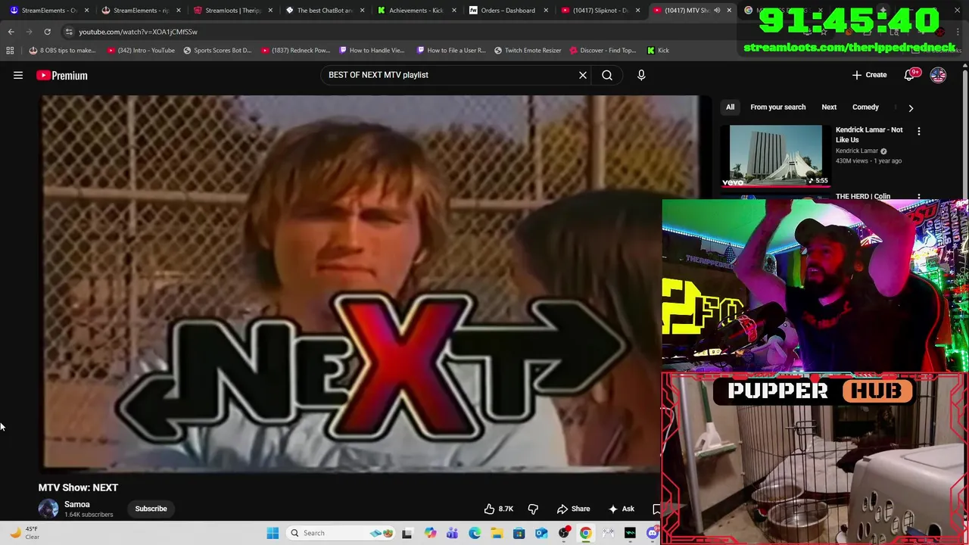Open the browser apps grid shortcut
Viewport: 969px width, 545px height.
click(x=10, y=50)
